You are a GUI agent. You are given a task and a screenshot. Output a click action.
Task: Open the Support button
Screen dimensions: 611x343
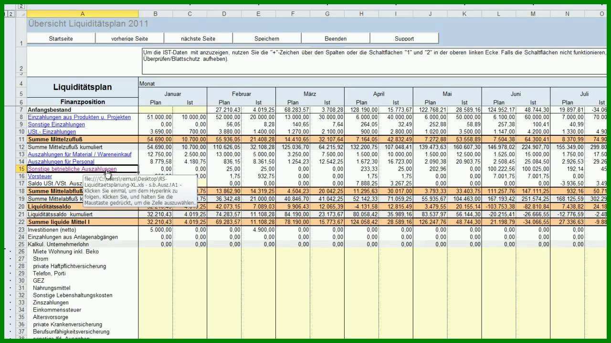[404, 39]
